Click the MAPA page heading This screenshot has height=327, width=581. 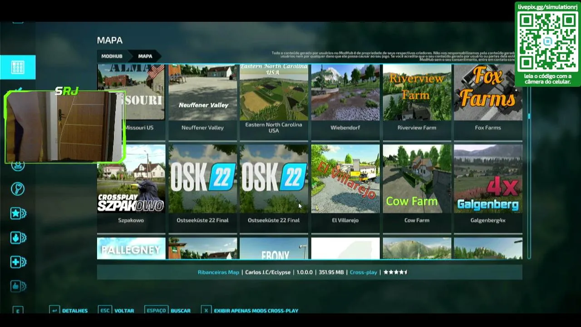110,40
